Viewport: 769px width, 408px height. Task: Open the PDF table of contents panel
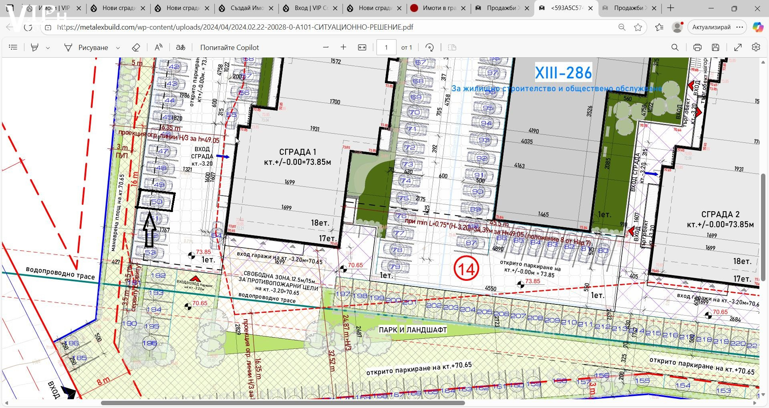(13, 48)
